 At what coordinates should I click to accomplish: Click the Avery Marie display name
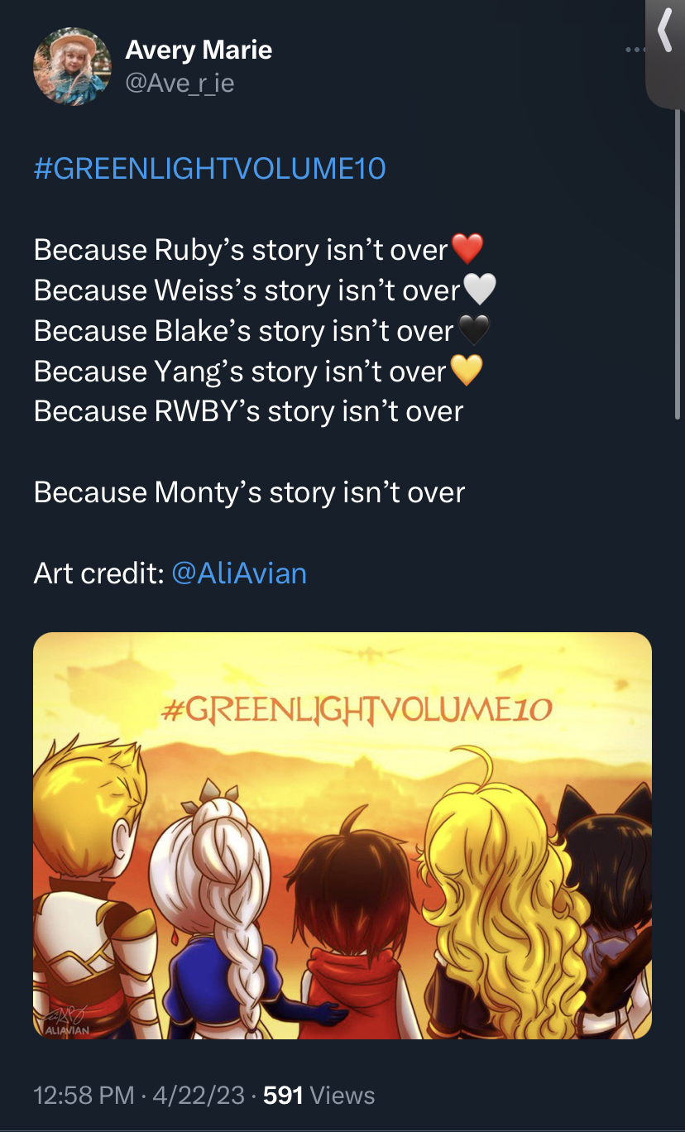(x=199, y=50)
